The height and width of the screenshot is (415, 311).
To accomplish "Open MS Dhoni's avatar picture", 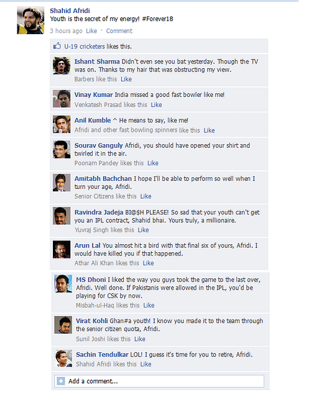I will point(63,283).
